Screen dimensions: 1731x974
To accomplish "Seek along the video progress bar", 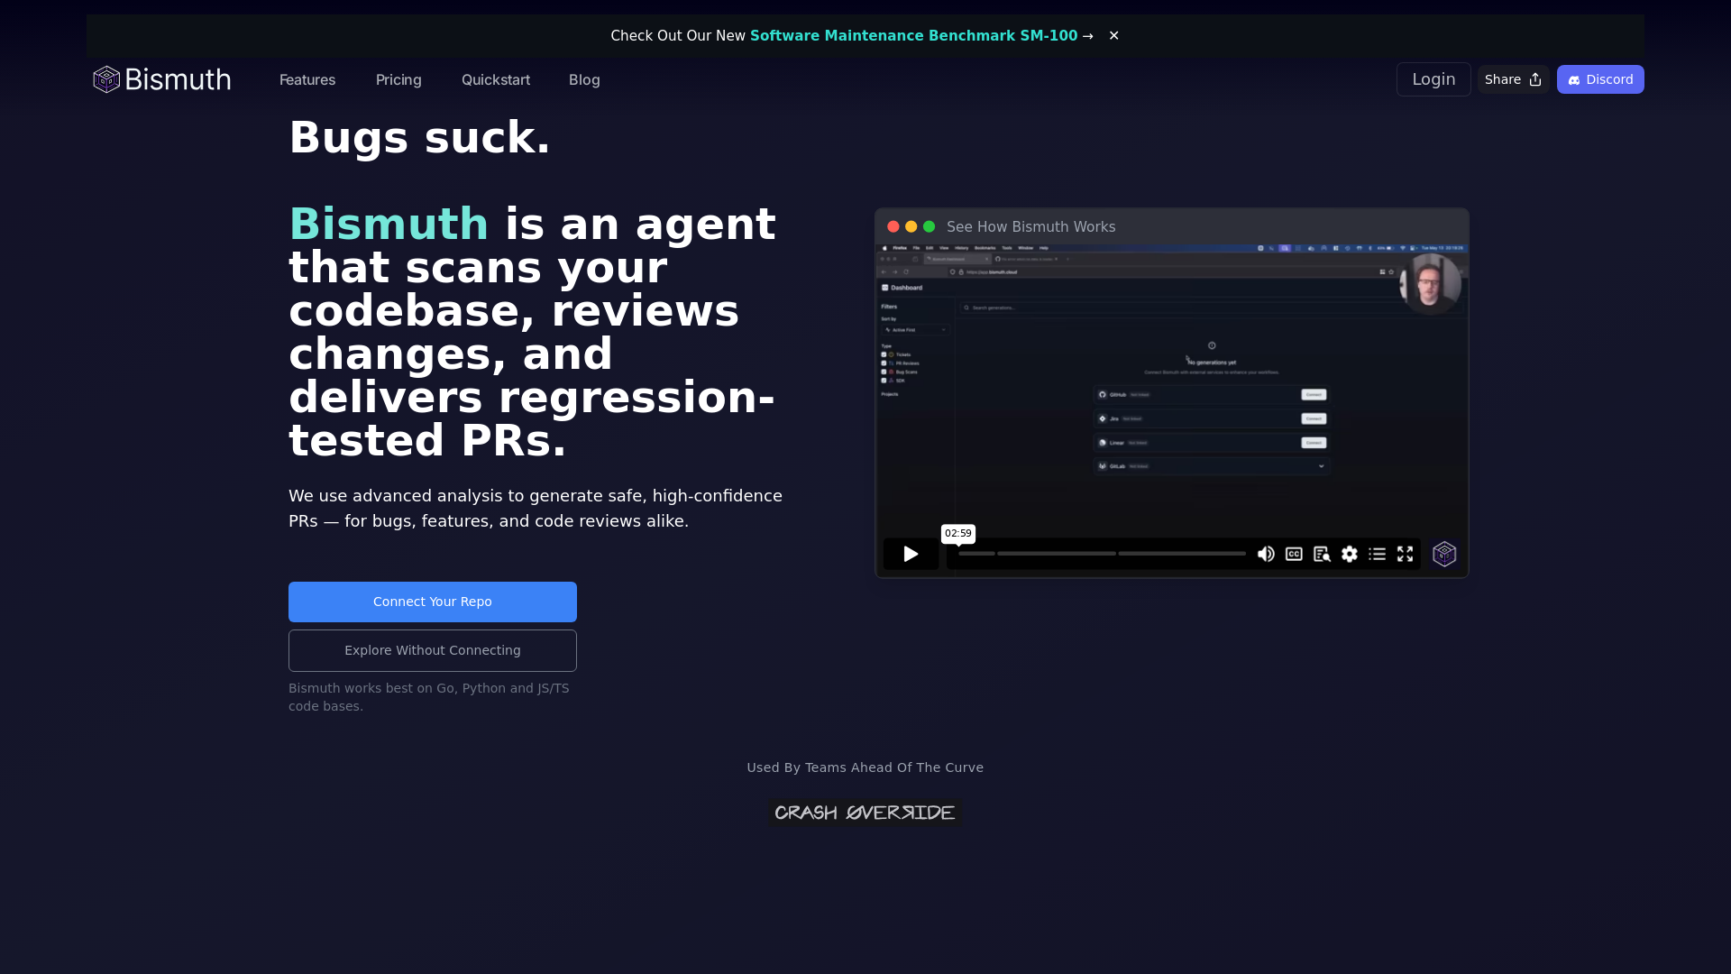I will coord(1102,554).
